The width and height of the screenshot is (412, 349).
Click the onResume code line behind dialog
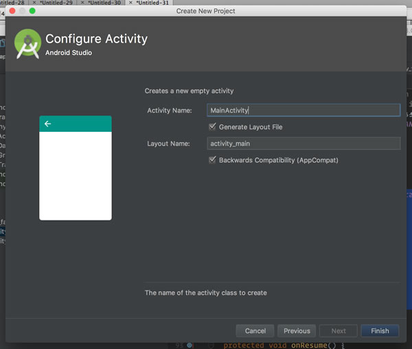coord(284,346)
